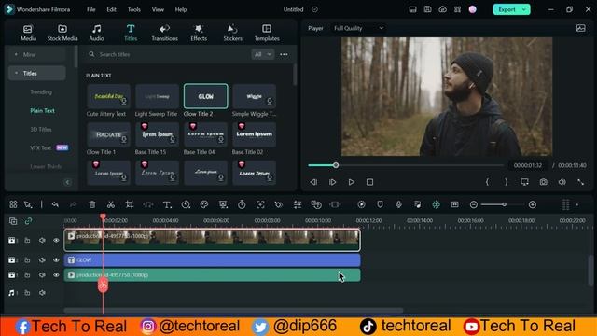Select the Cute Jittery Text thumbnail
The width and height of the screenshot is (597, 336).
coord(108,96)
